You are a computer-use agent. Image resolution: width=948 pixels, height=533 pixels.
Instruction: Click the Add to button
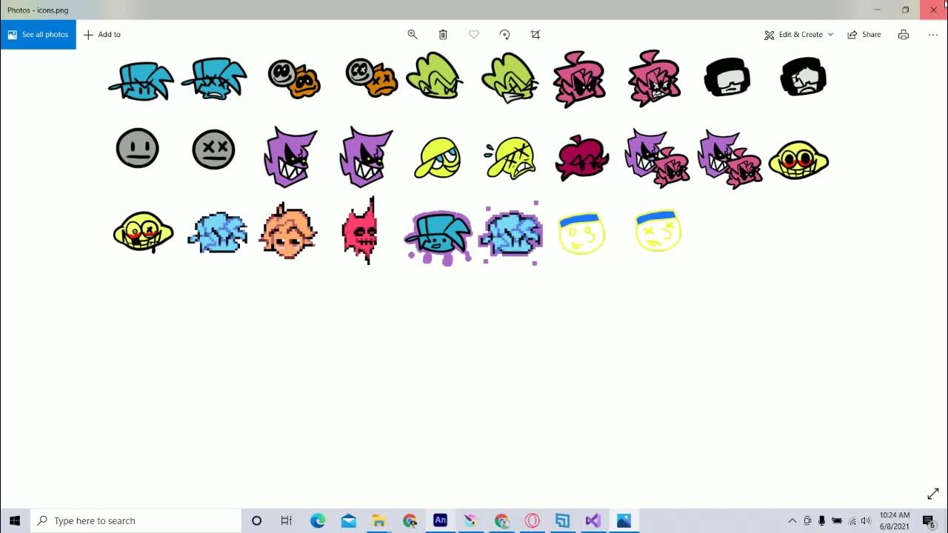(102, 35)
